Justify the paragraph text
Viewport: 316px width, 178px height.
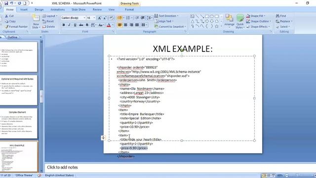[137, 25]
